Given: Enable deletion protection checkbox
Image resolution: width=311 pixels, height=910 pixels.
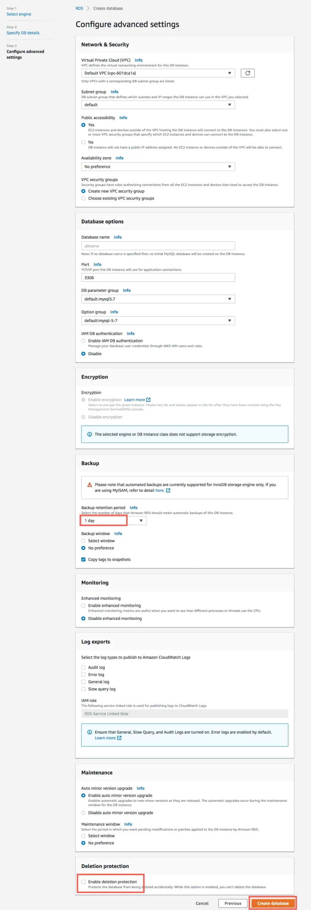Looking at the screenshot, I should (x=83, y=882).
